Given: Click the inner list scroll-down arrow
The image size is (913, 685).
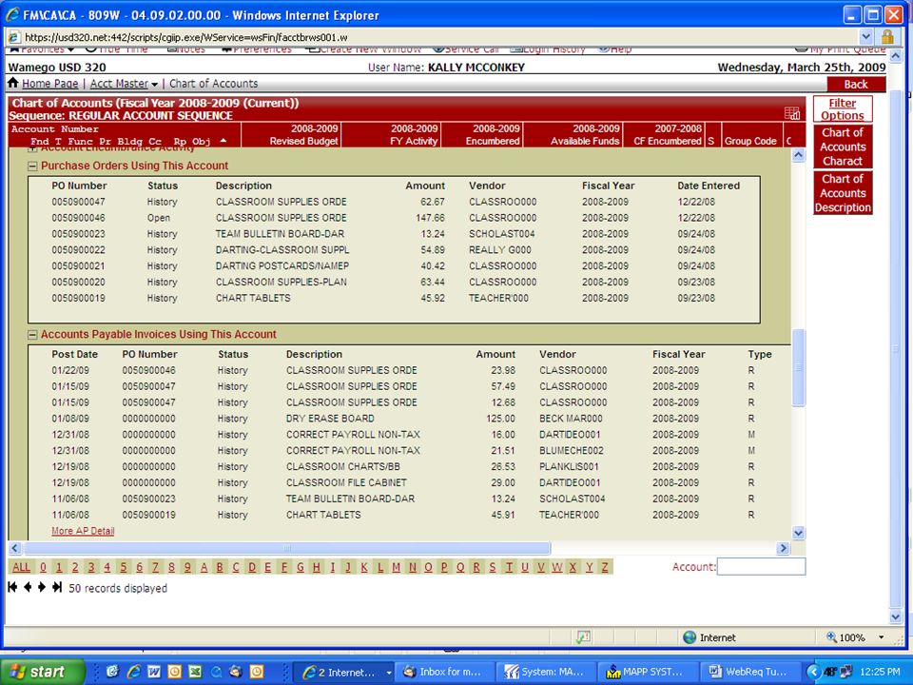Looking at the screenshot, I should (x=798, y=533).
